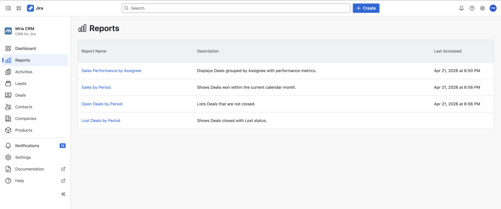Navigate to Leads section

click(21, 84)
